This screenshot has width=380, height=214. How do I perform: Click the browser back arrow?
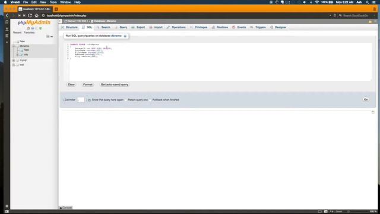tap(7, 15)
